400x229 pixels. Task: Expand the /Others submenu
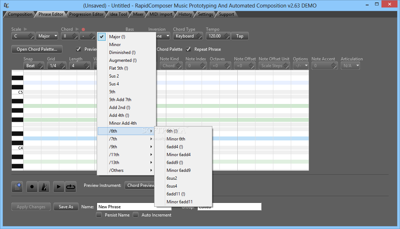click(x=127, y=170)
